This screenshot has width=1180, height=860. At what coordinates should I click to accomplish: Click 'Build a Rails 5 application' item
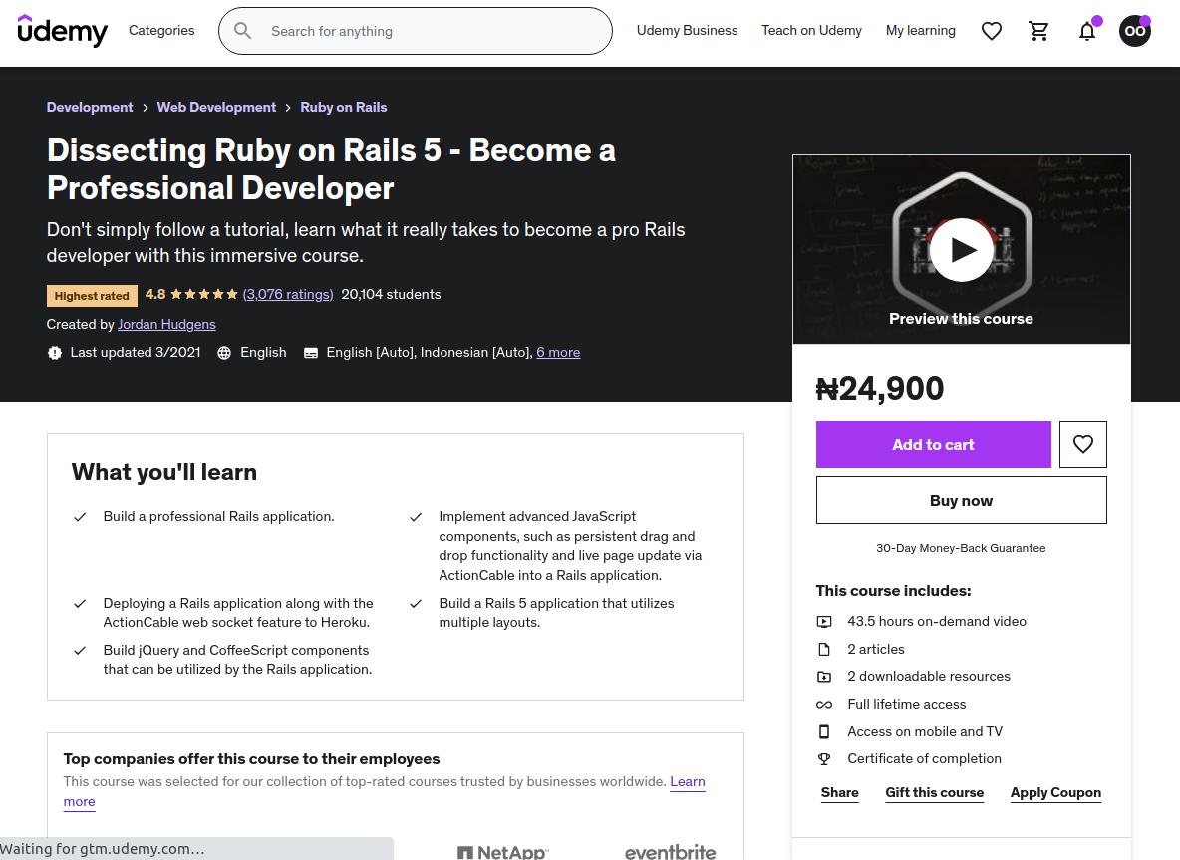tap(557, 613)
